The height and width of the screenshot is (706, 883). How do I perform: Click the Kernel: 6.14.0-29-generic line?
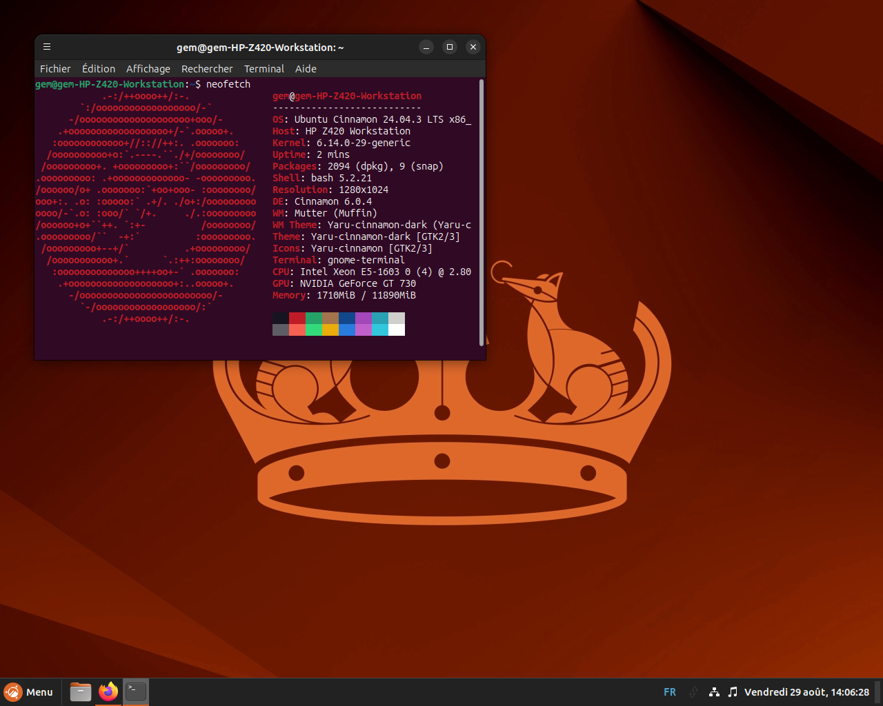(341, 143)
